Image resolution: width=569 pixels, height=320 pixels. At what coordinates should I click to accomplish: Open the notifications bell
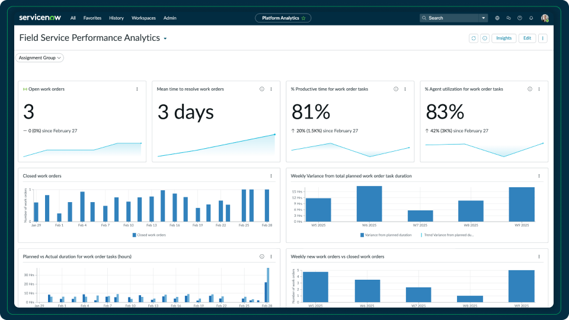pyautogui.click(x=531, y=18)
